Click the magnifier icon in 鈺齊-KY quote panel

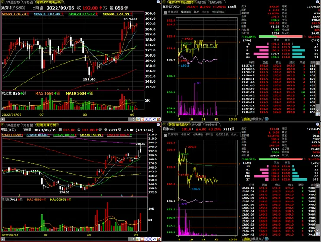click(x=318, y=2)
